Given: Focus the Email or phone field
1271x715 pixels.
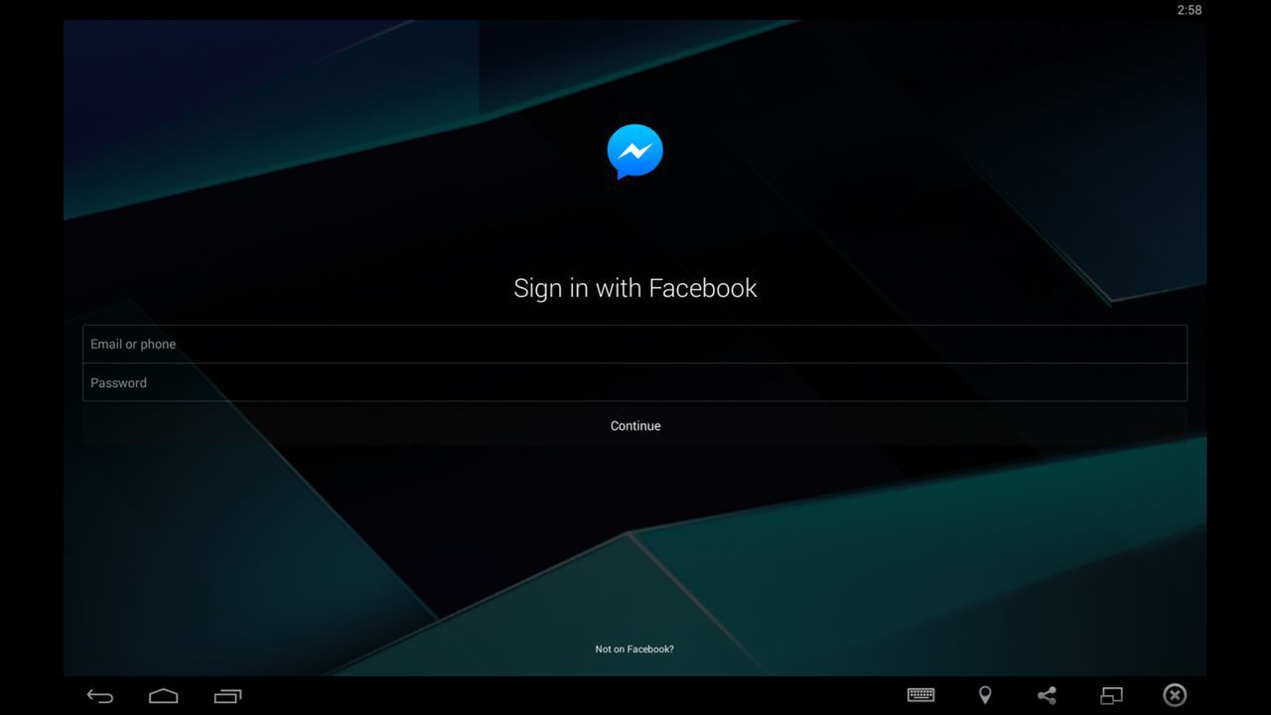Looking at the screenshot, I should [635, 344].
